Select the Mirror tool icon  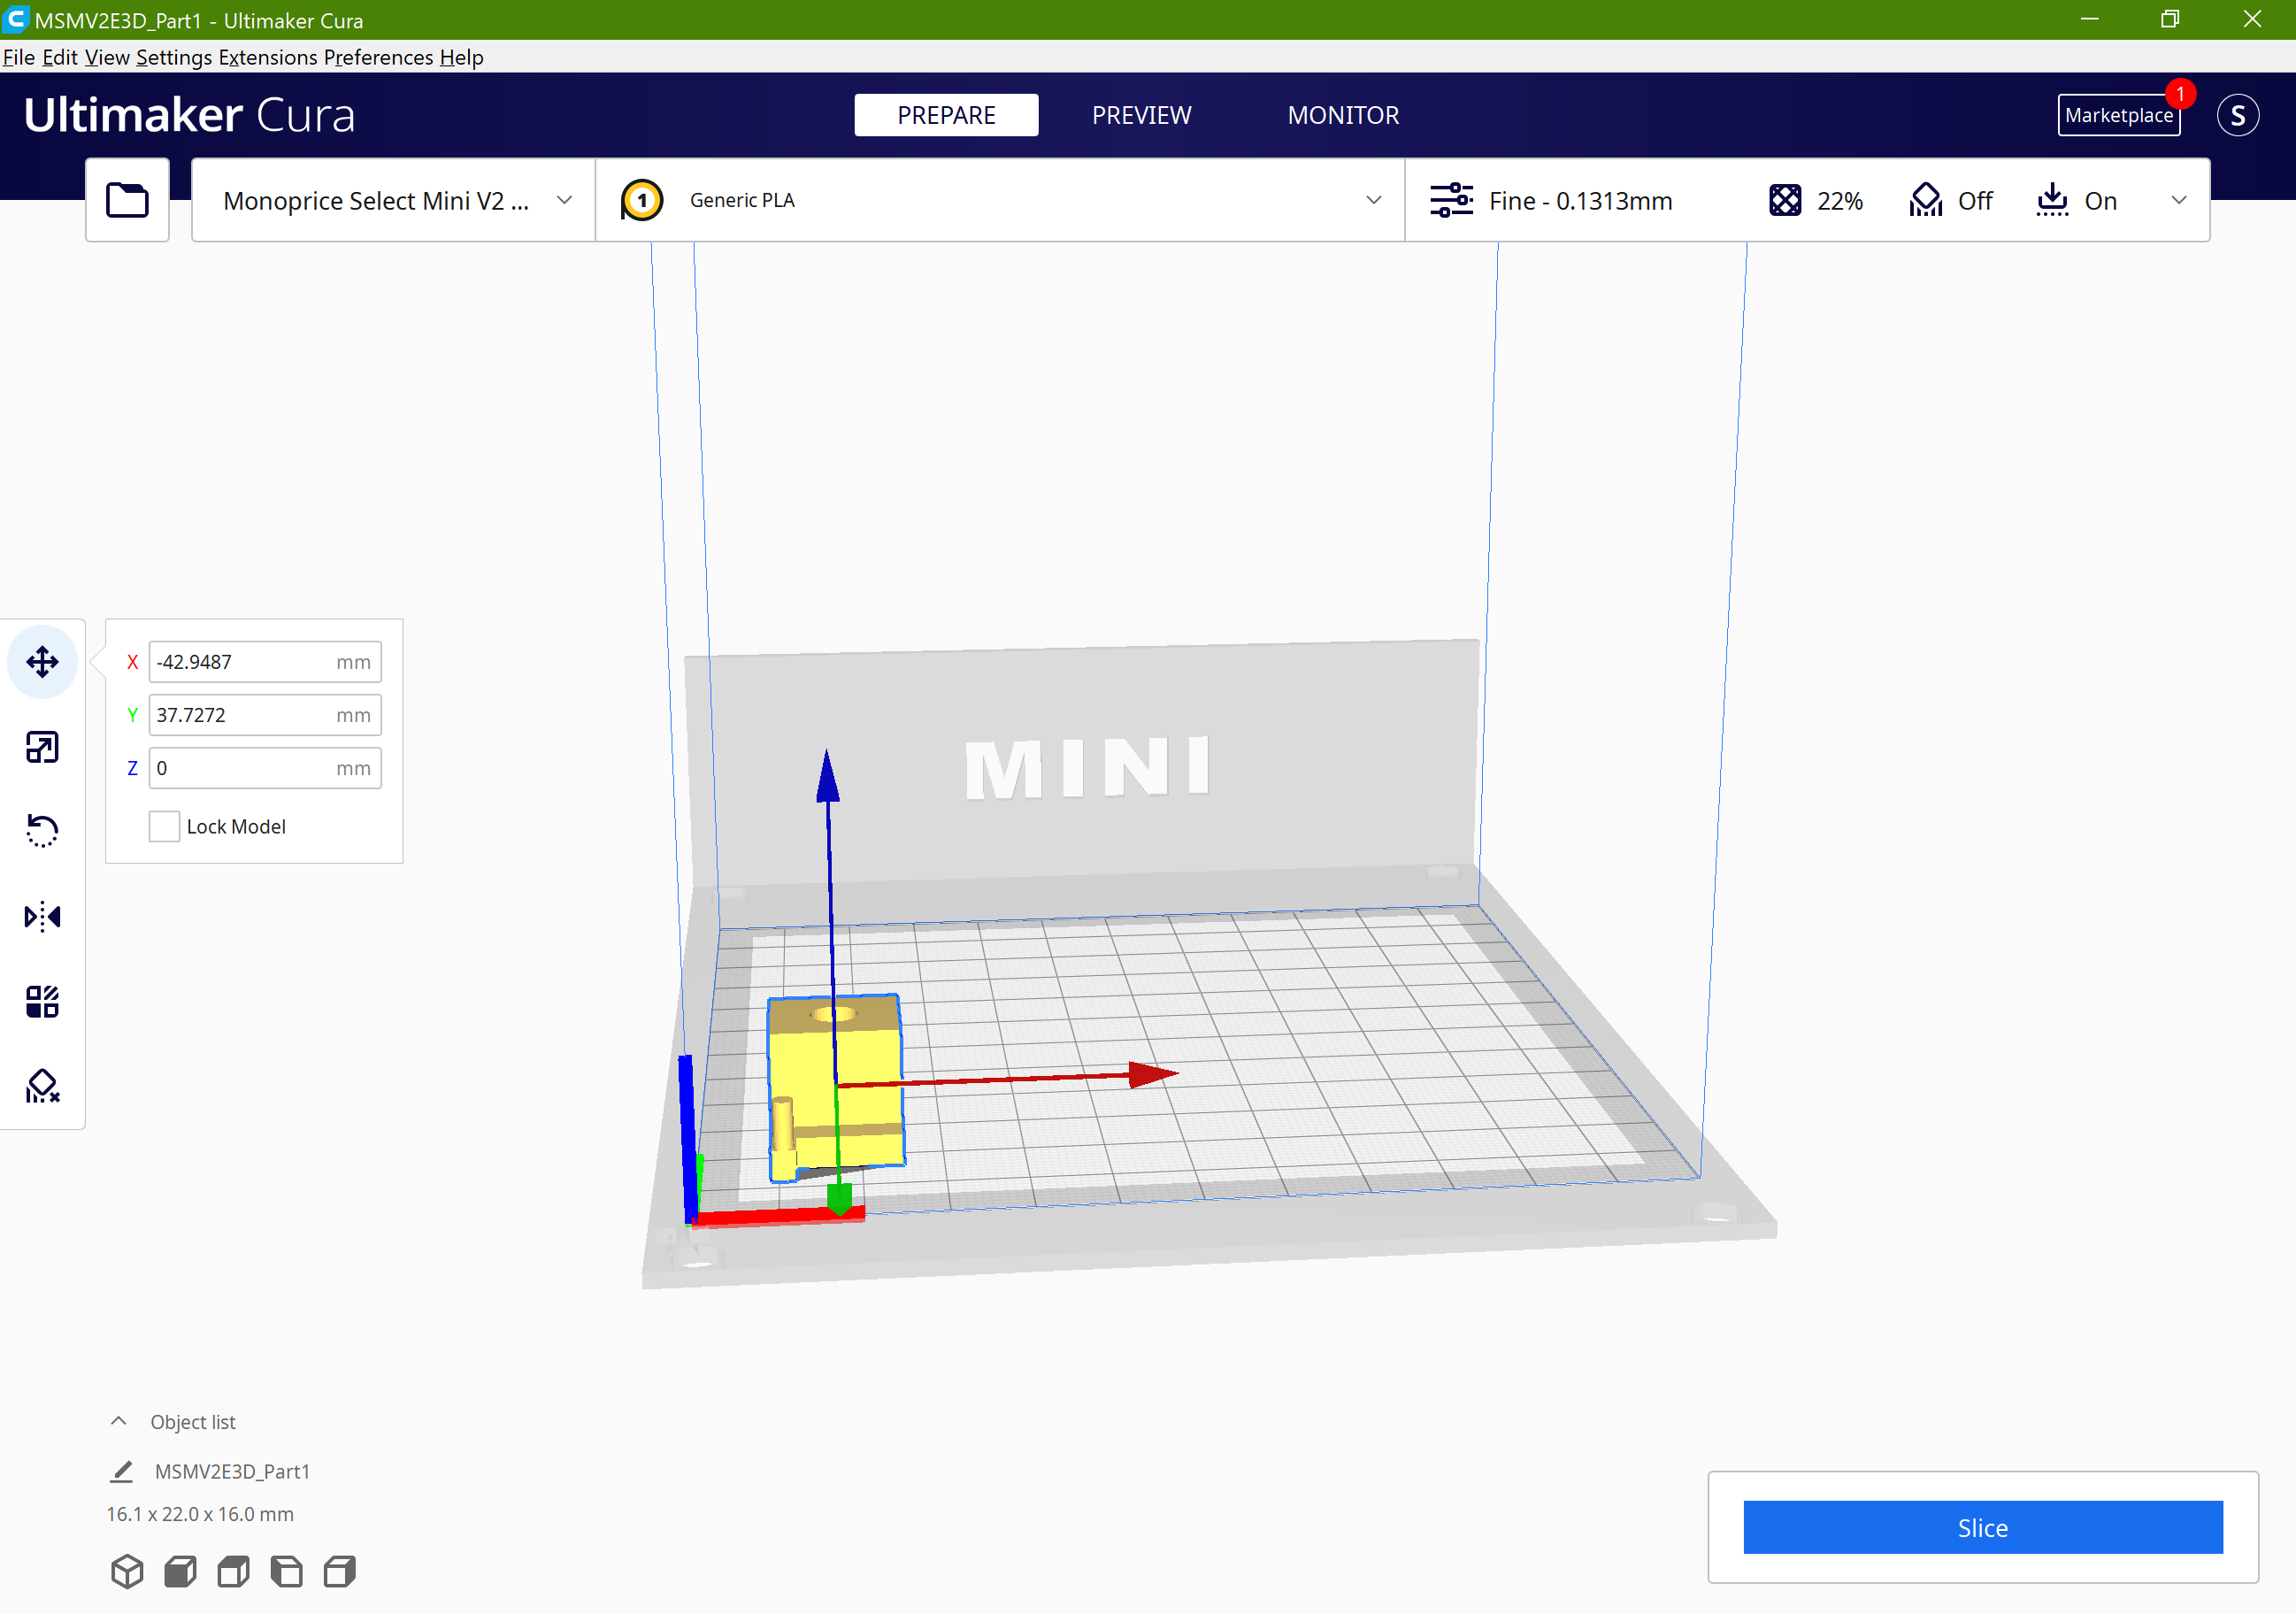[42, 916]
